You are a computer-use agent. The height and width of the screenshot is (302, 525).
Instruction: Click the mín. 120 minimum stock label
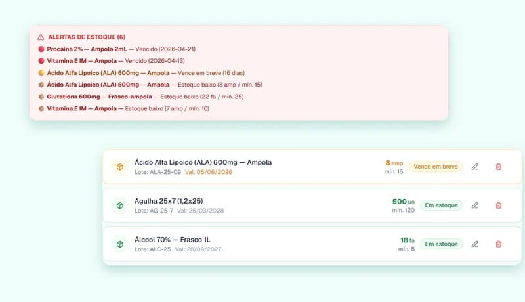pos(403,210)
